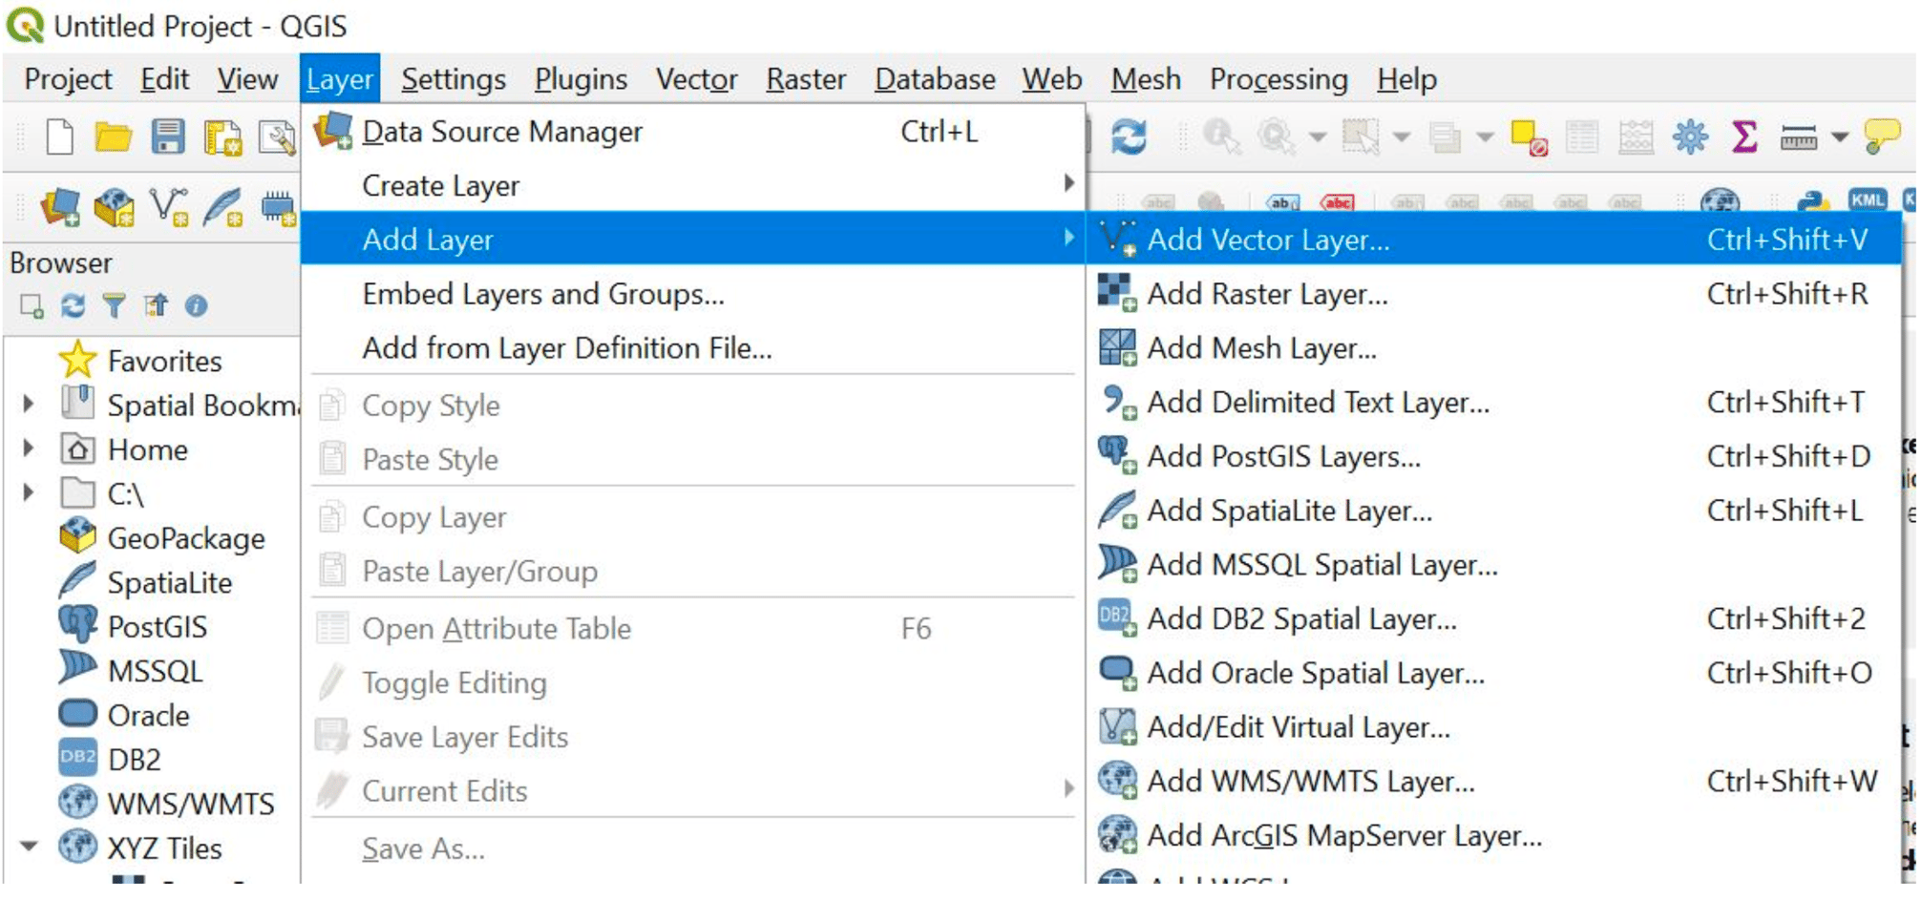Show statistical summary with the sigma icon
Screen dimensions: 1922x899
pyautogui.click(x=1744, y=137)
